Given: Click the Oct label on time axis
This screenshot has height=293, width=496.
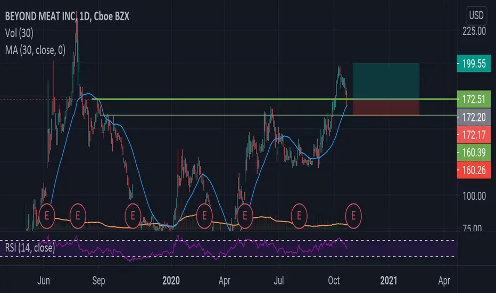Looking at the screenshot, I should 334,281.
